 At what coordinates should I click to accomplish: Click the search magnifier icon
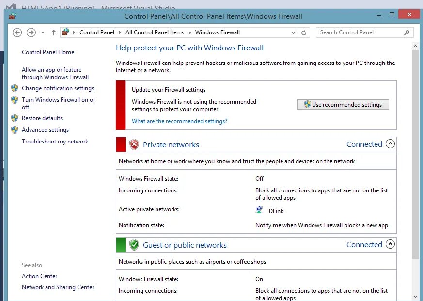(x=407, y=32)
